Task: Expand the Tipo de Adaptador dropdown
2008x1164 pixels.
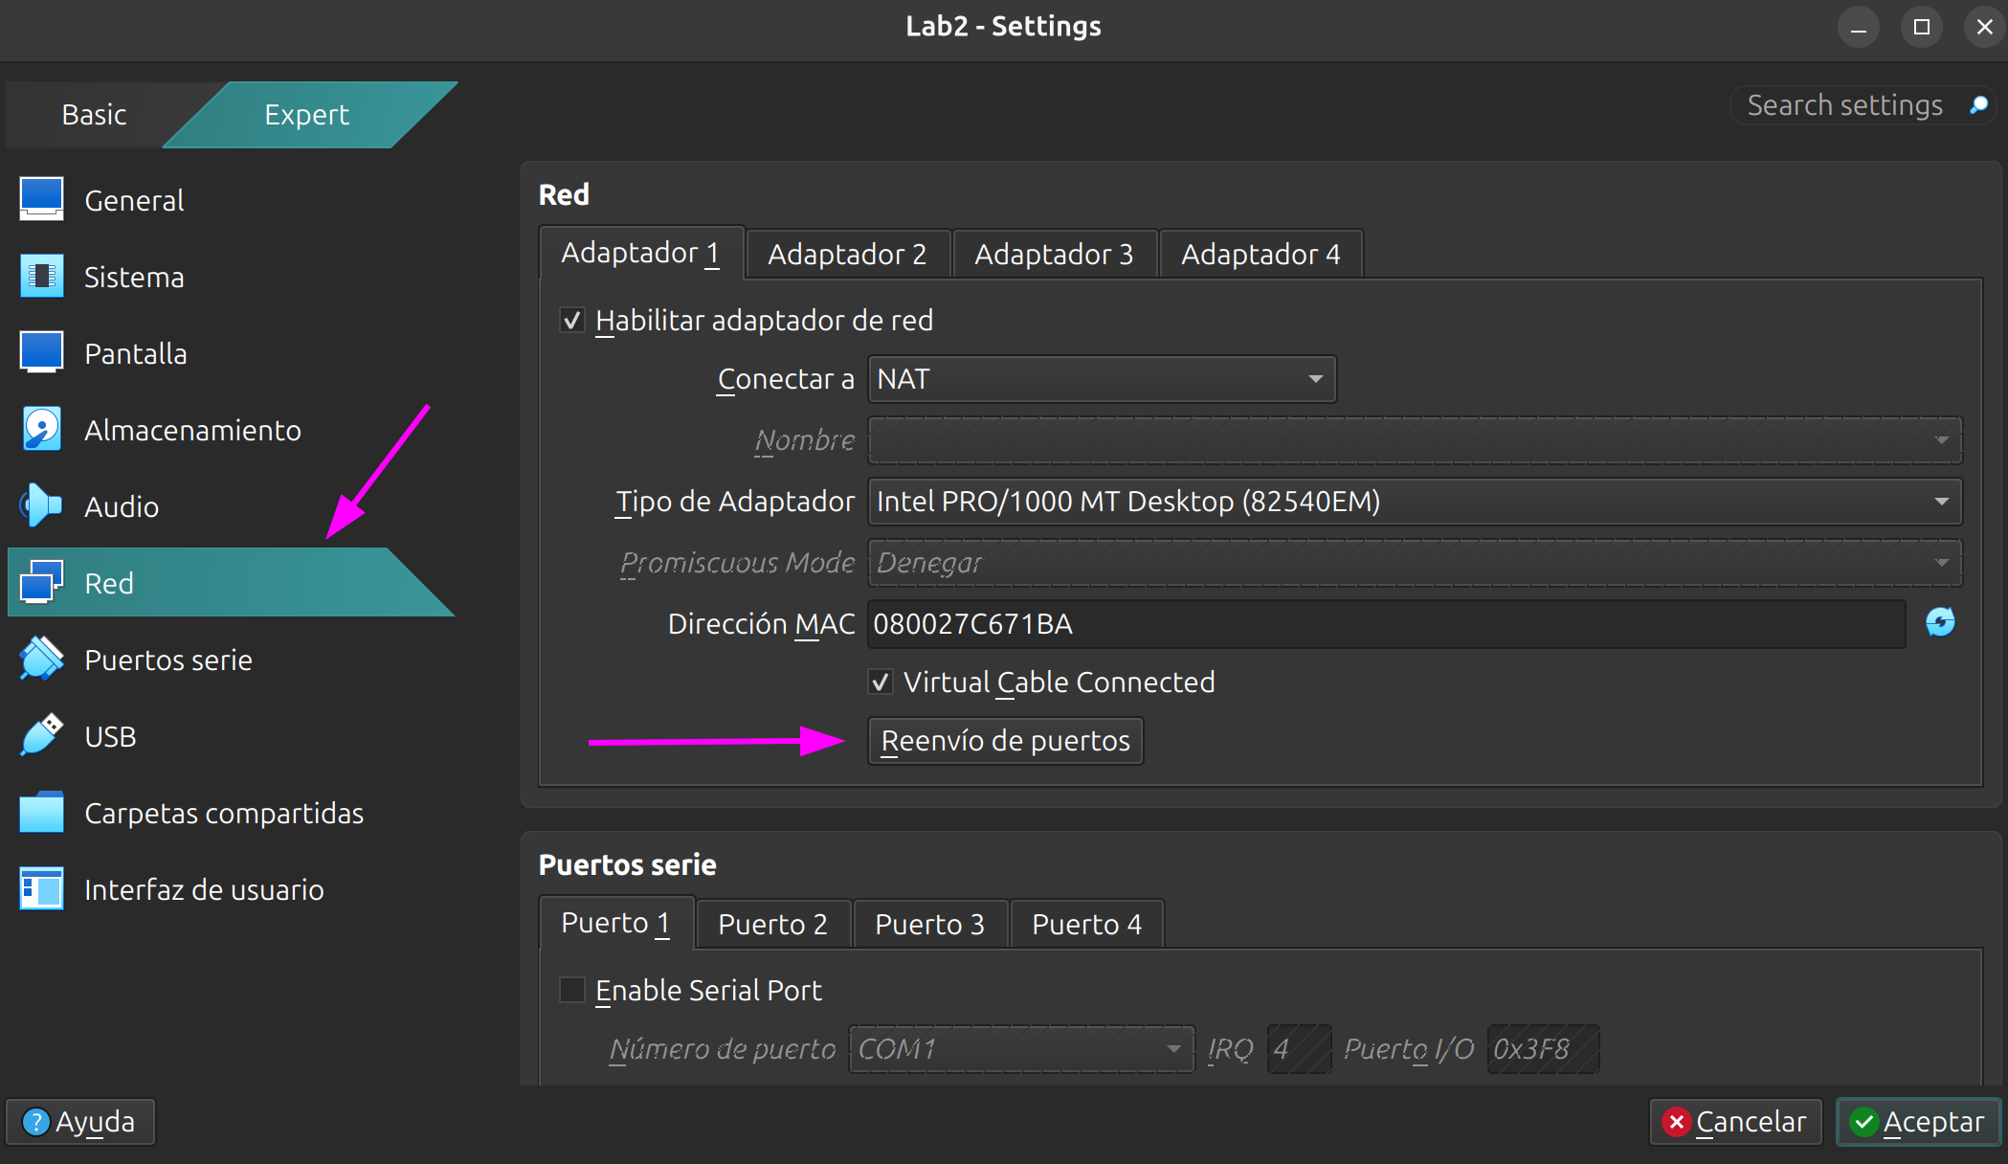Action: coord(1415,502)
